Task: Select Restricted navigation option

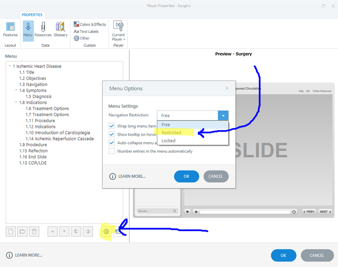Action: click(193, 133)
